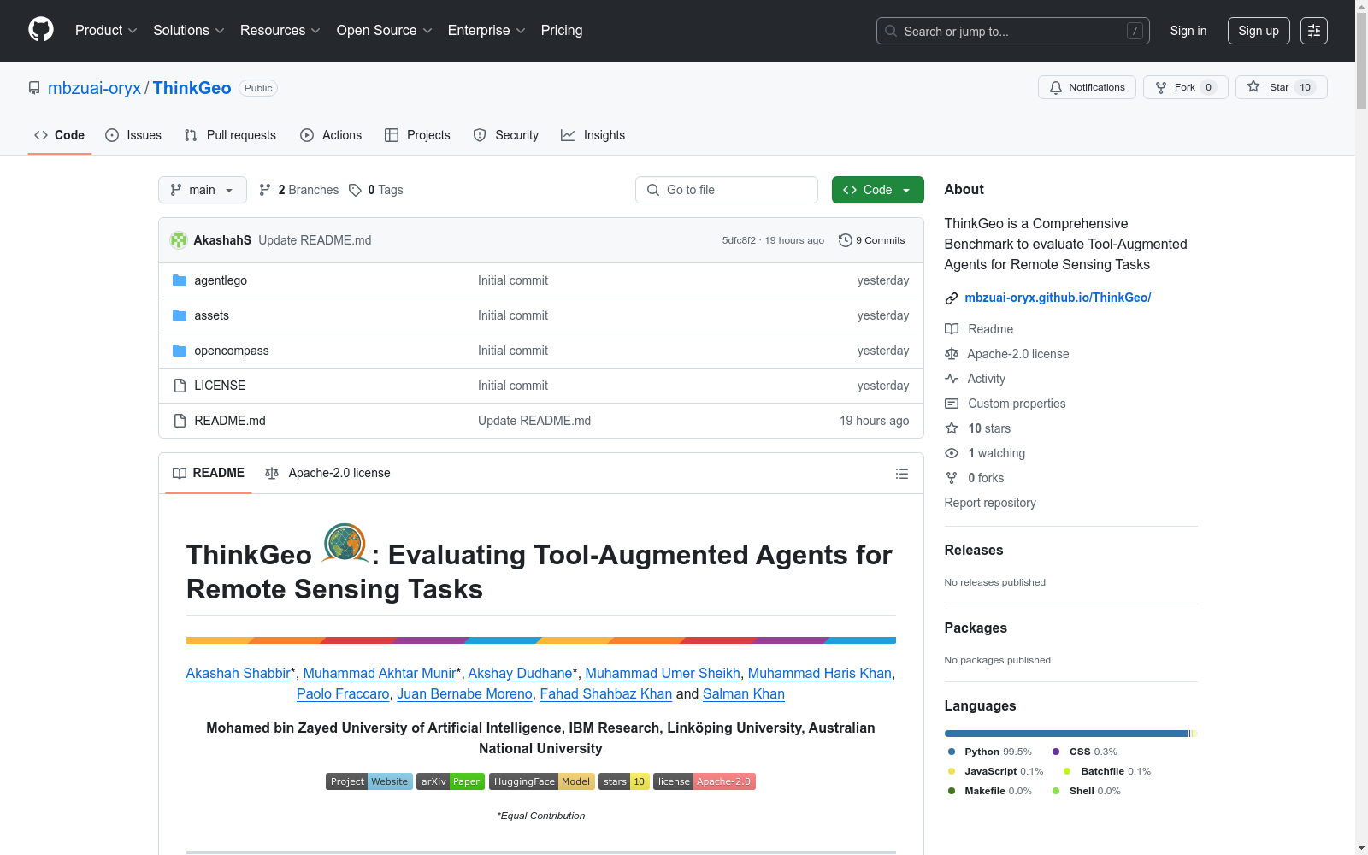This screenshot has width=1368, height=855.
Task: Click the branch icon next to 2 Branches
Action: pyautogui.click(x=265, y=190)
